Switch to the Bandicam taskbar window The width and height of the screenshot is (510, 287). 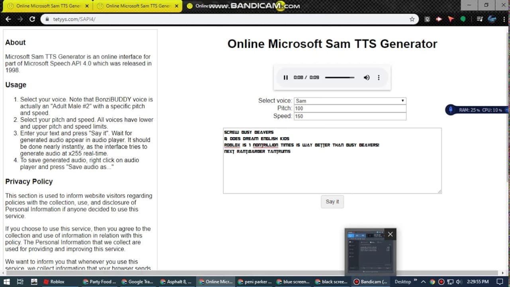[370, 281]
